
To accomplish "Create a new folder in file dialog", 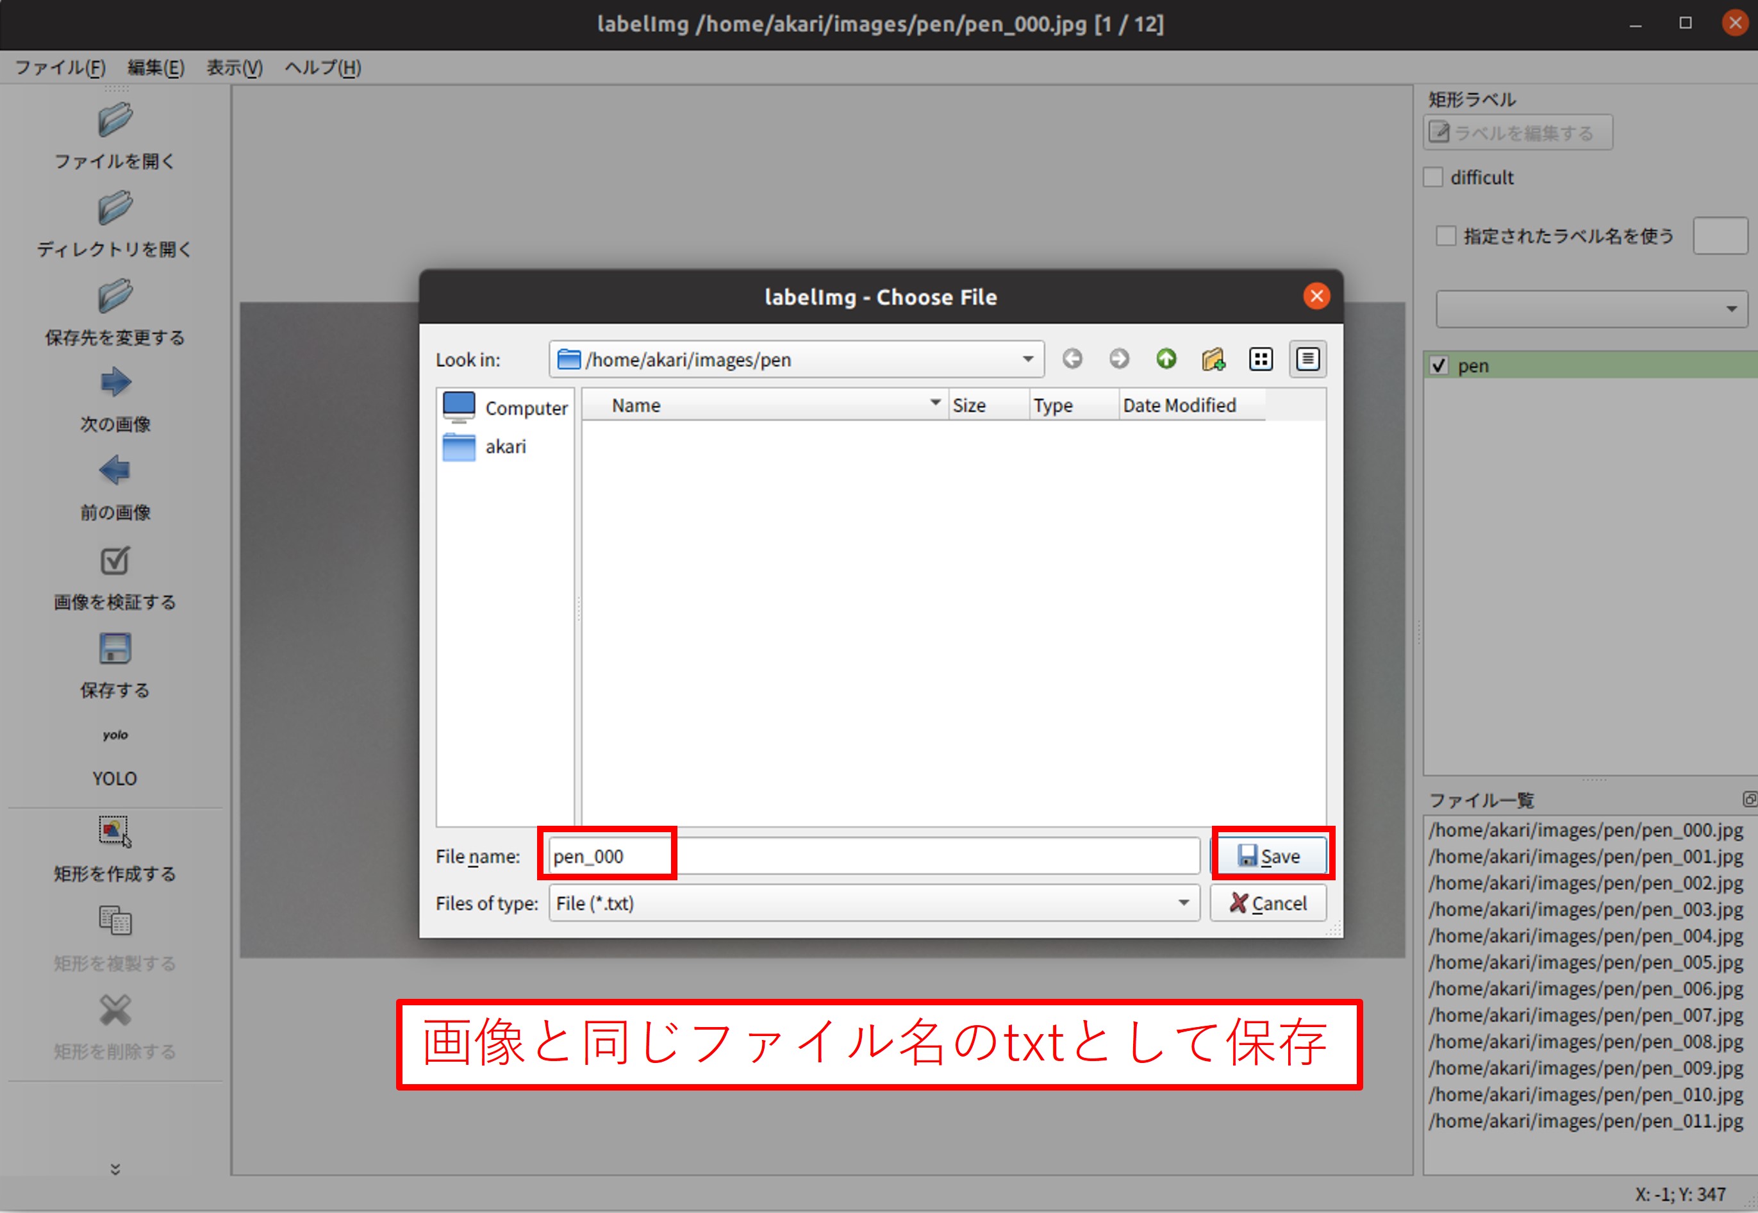I will (x=1213, y=359).
